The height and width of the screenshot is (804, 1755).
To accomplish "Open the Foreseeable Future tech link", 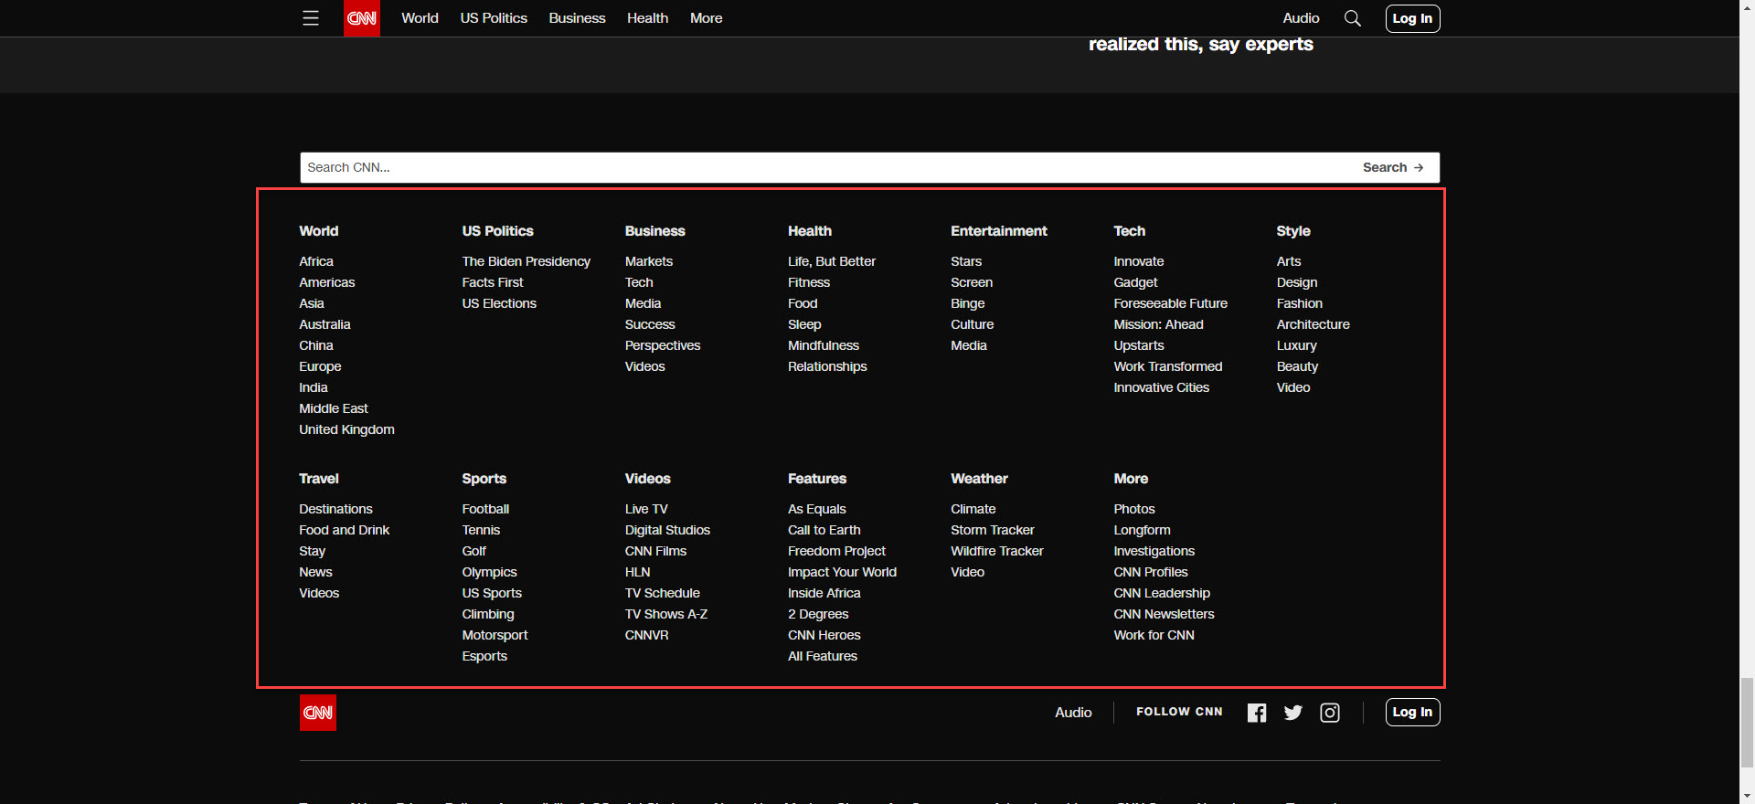I will (1170, 303).
